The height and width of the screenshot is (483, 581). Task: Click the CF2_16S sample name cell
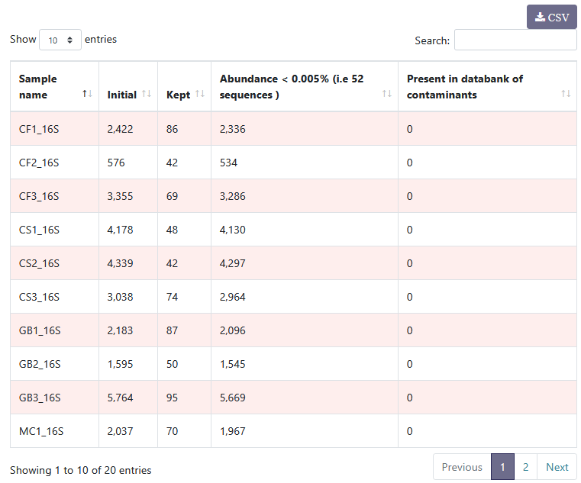39,163
